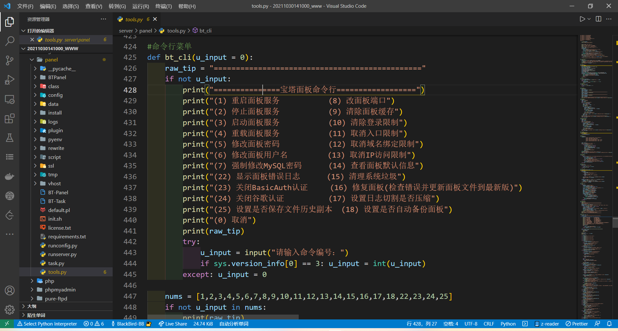This screenshot has height=331, width=618.
Task: Click the feedback icon in status bar
Action: (597, 324)
